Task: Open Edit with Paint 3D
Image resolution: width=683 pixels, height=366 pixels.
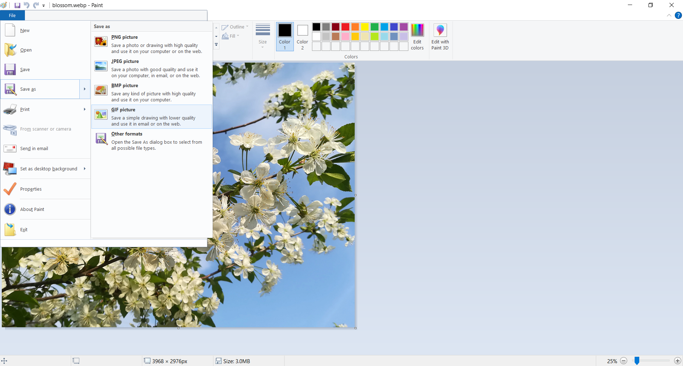Action: (440, 37)
